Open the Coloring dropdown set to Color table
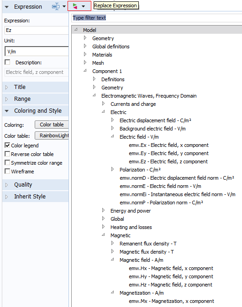 pos(52,125)
